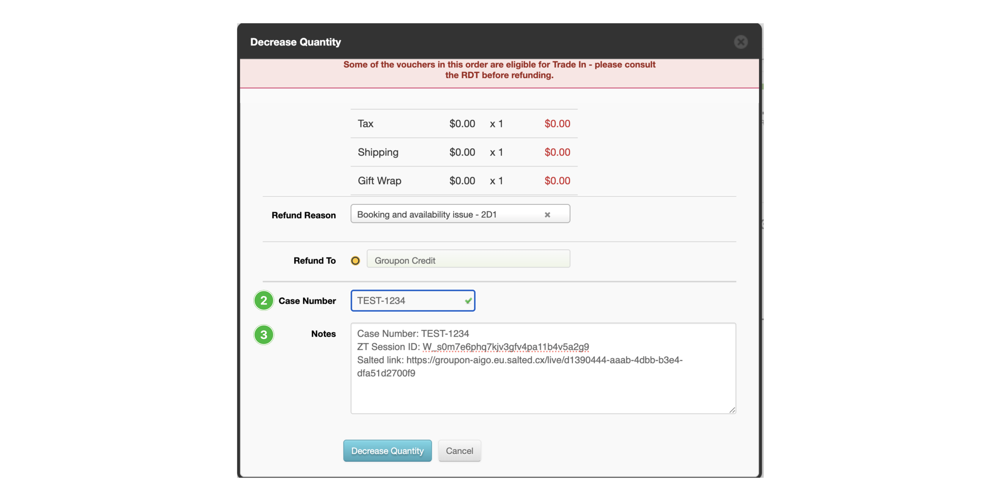
Task: Close the Decrease Quantity dialog
Action: click(x=741, y=42)
